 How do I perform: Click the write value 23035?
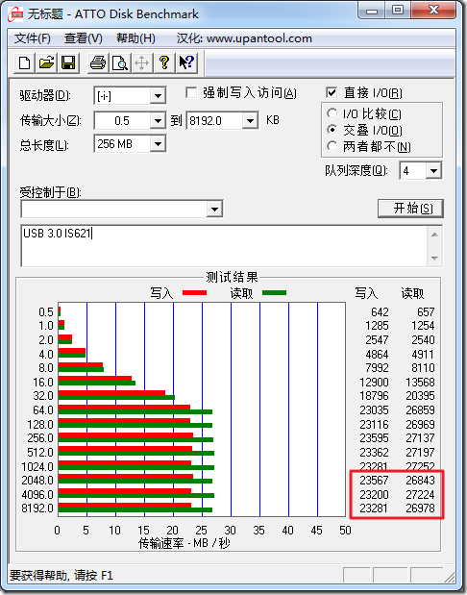[x=374, y=410]
